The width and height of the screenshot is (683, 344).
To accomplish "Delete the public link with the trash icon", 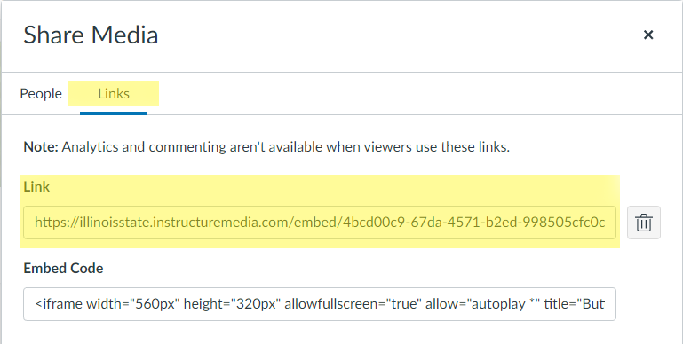I will pyautogui.click(x=643, y=223).
